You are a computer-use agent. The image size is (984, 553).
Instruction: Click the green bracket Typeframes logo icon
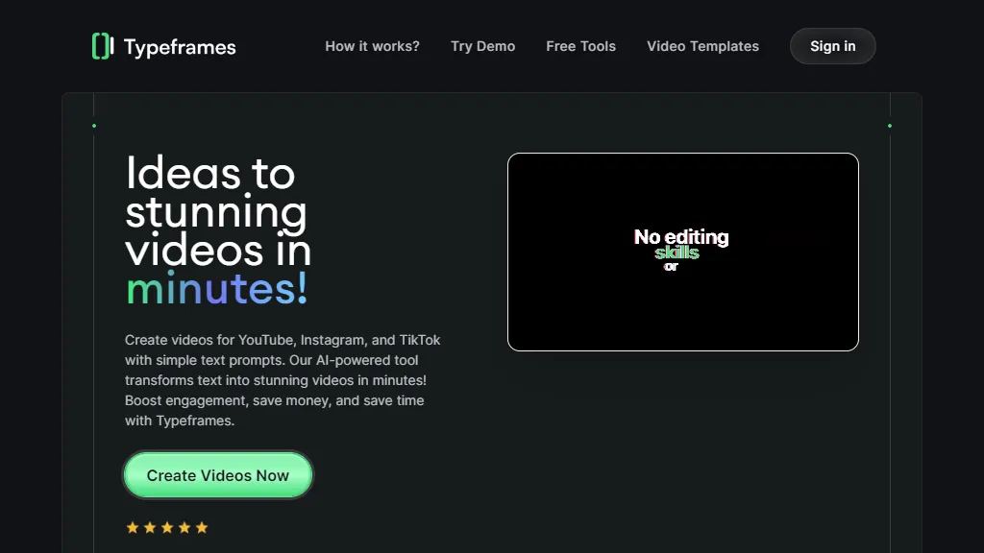tap(103, 46)
